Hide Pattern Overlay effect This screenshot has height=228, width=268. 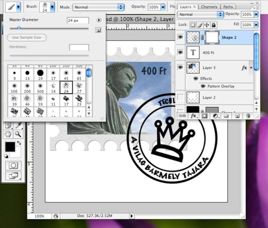[x=203, y=86]
